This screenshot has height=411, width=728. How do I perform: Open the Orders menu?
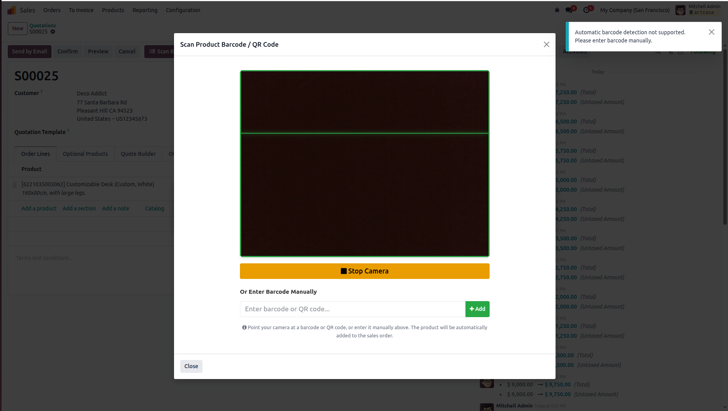tap(51, 10)
